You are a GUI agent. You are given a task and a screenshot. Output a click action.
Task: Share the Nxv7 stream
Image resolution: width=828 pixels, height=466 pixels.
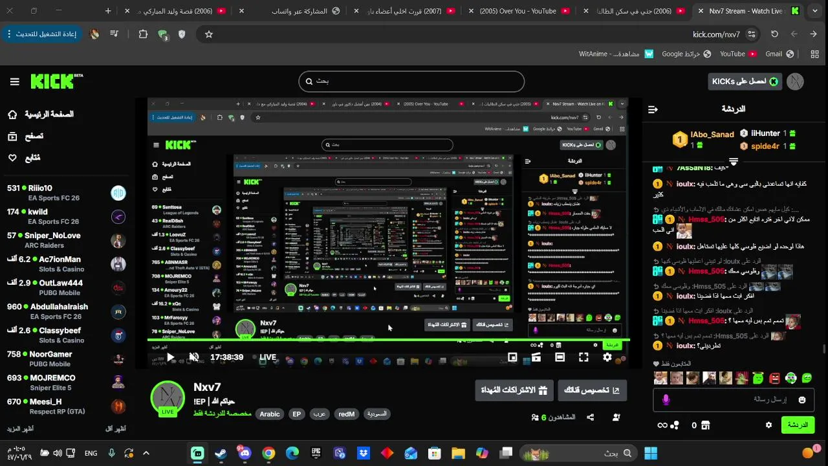[591, 417]
